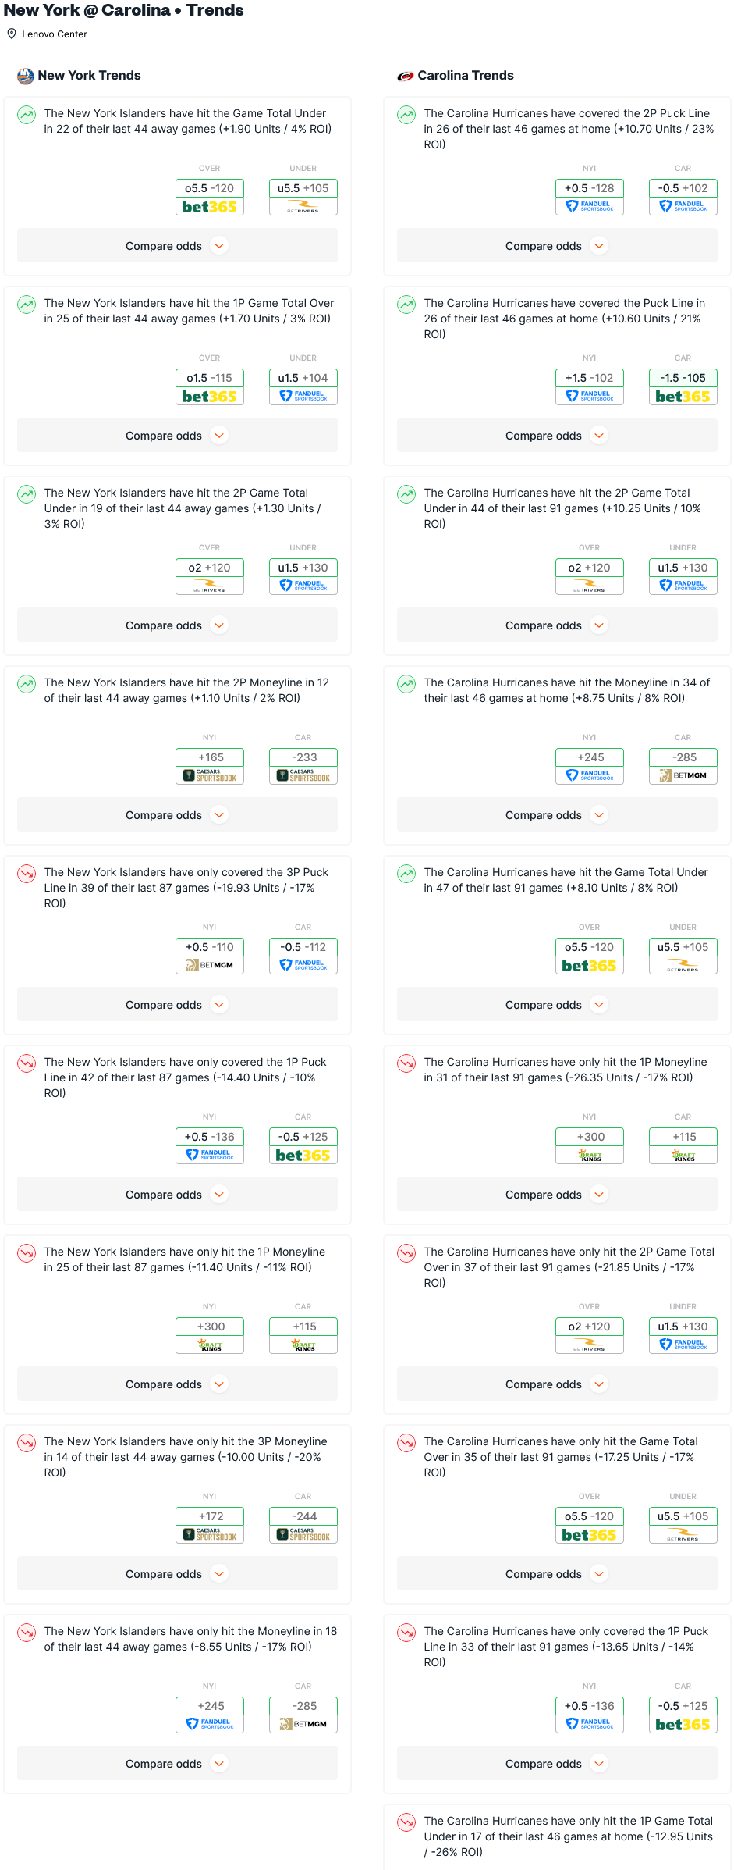Select the u1.5 +104 FanDuel under odds
Screen dimensions: 734x1870
coord(303,386)
